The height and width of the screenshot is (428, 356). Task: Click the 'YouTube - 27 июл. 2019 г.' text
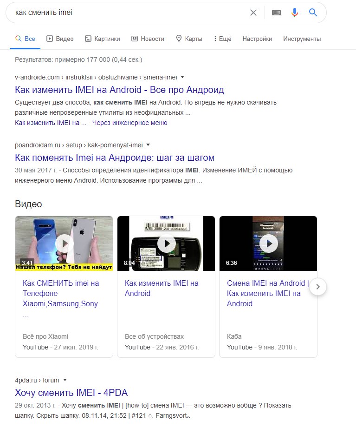(60, 347)
